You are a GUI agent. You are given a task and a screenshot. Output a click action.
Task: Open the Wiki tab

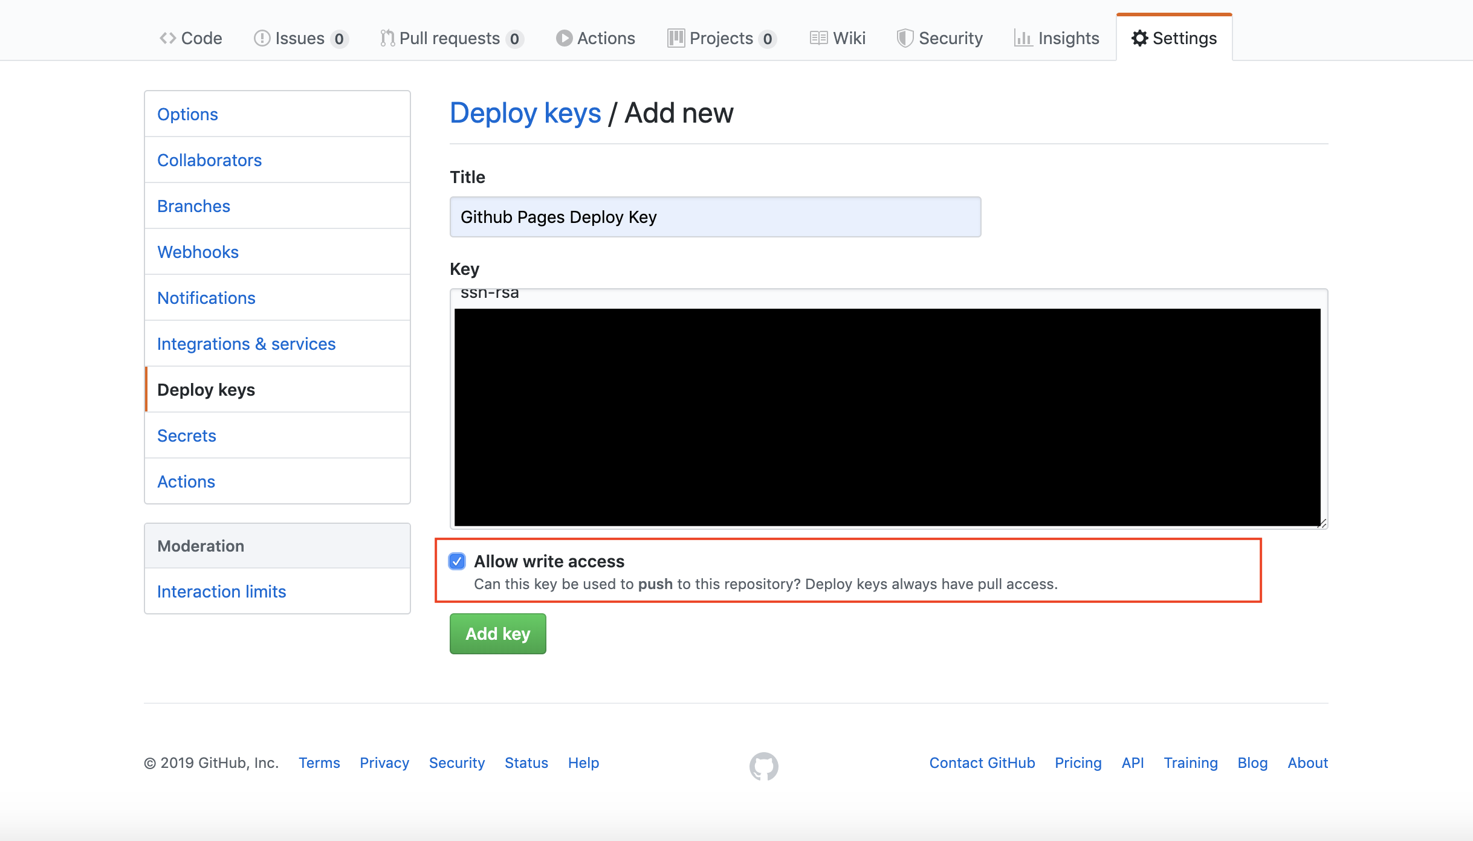tap(838, 38)
